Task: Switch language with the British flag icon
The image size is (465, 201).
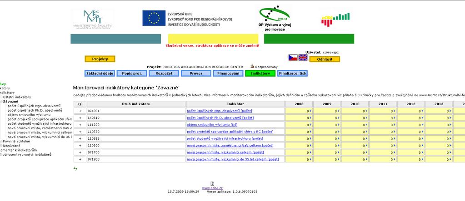Action: click(x=303, y=58)
